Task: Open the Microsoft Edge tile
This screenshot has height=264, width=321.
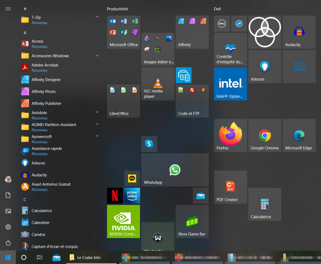Action: tap(299, 135)
